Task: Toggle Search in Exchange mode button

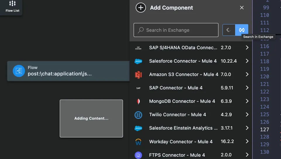Action: pyautogui.click(x=242, y=30)
